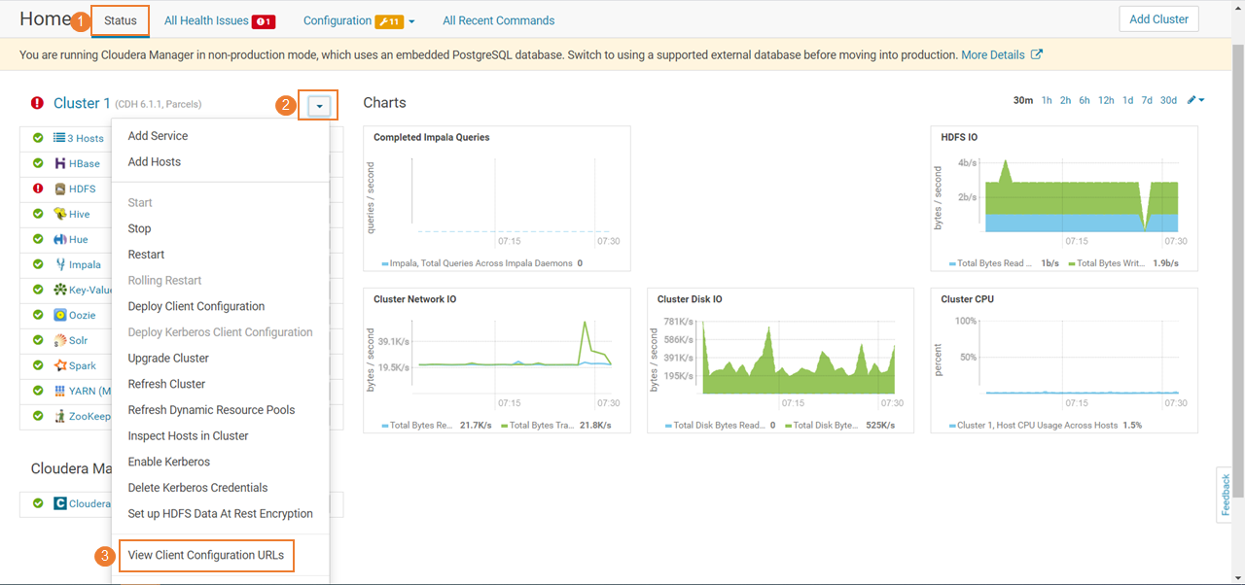The width and height of the screenshot is (1245, 585).
Task: Click the Hue service icon
Action: (x=60, y=239)
